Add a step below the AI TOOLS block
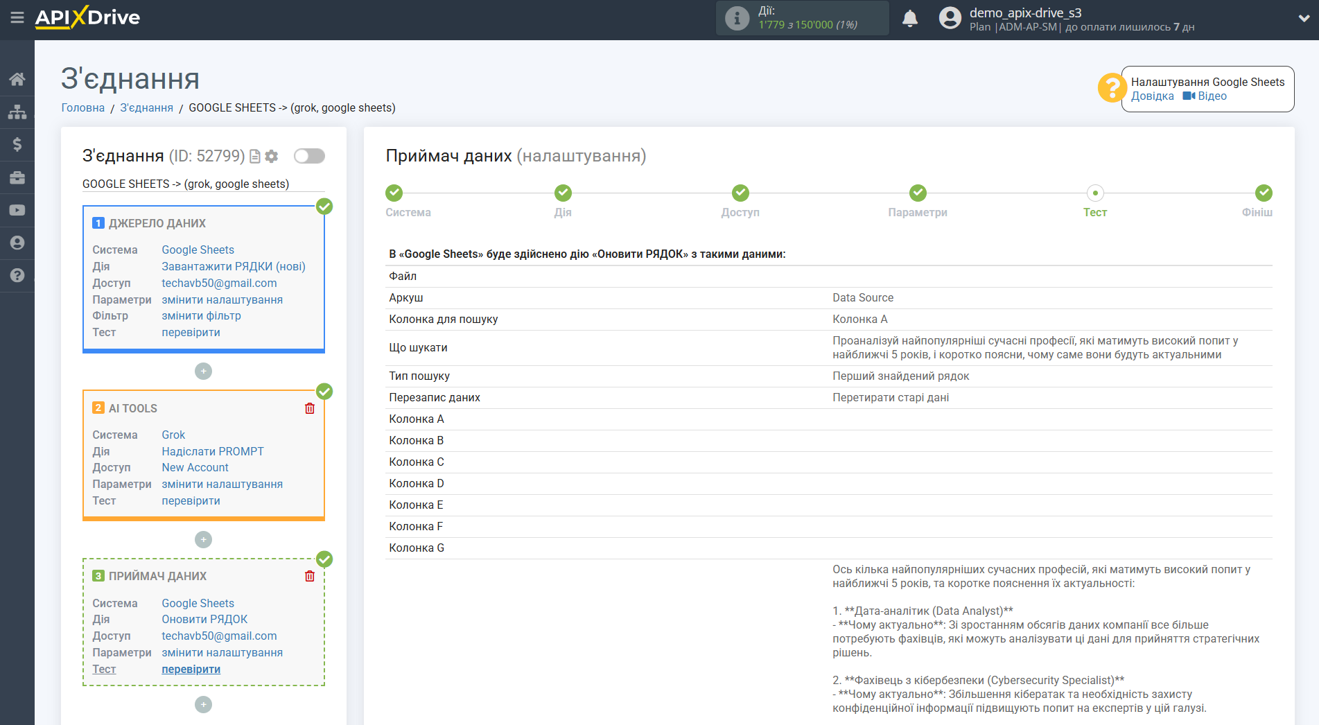The height and width of the screenshot is (725, 1319). pyautogui.click(x=203, y=539)
